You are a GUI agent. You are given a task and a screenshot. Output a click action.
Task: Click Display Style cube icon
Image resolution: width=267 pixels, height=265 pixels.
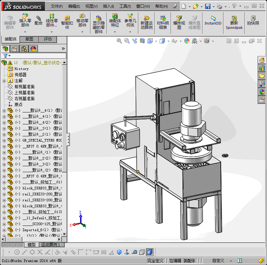[162, 41]
